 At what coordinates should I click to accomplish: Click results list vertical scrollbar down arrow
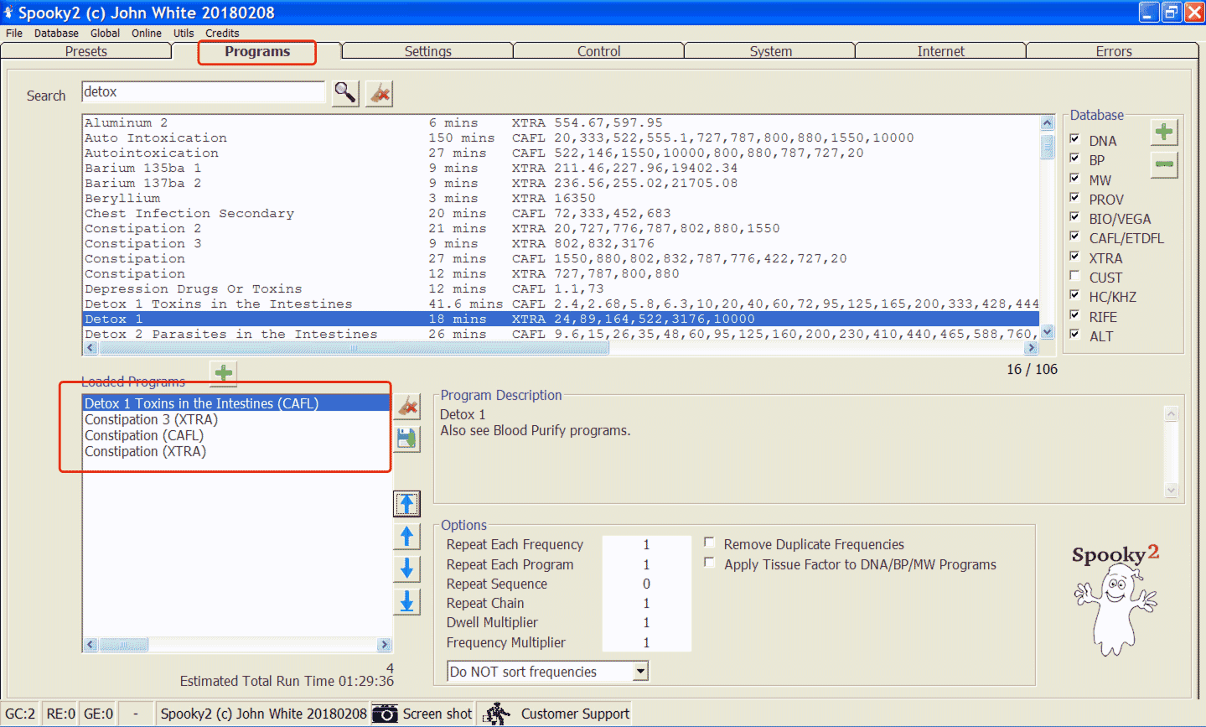1047,333
